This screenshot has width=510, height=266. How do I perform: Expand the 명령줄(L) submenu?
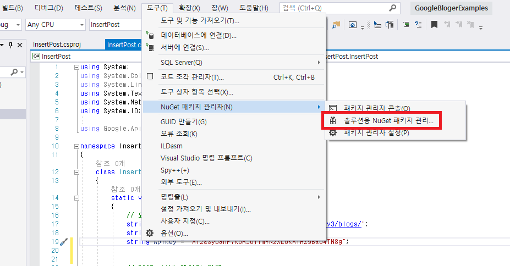[234, 197]
